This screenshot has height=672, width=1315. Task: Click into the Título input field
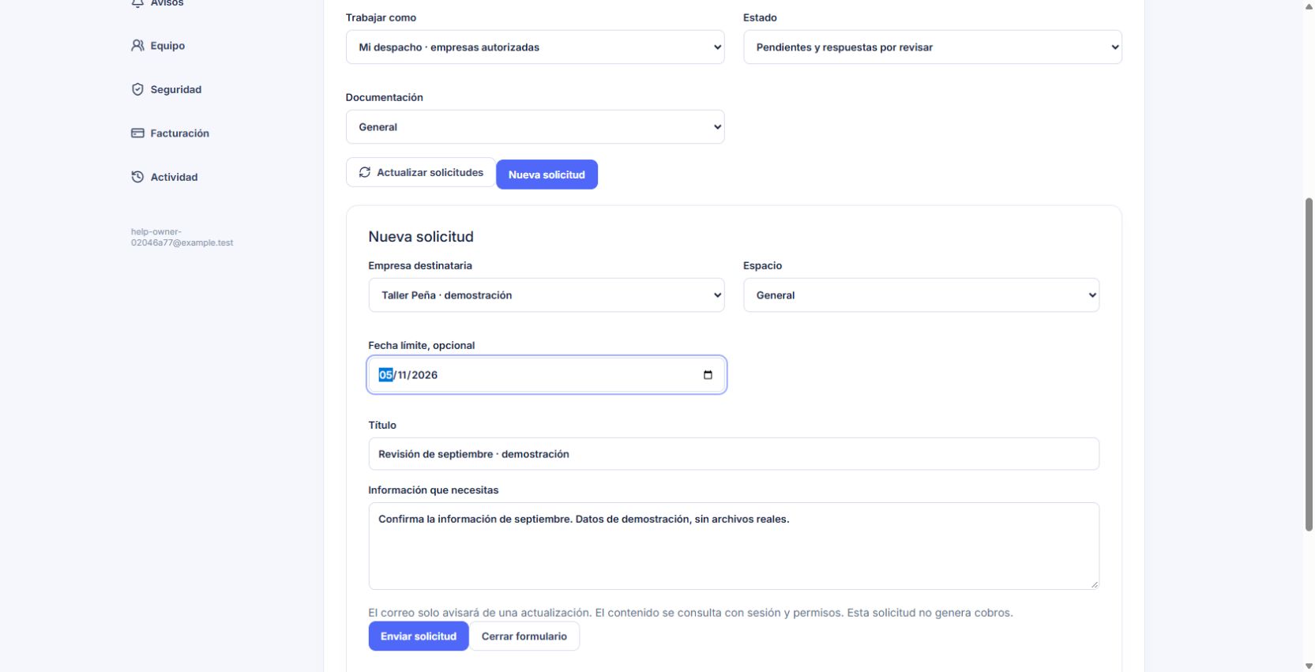(x=734, y=454)
